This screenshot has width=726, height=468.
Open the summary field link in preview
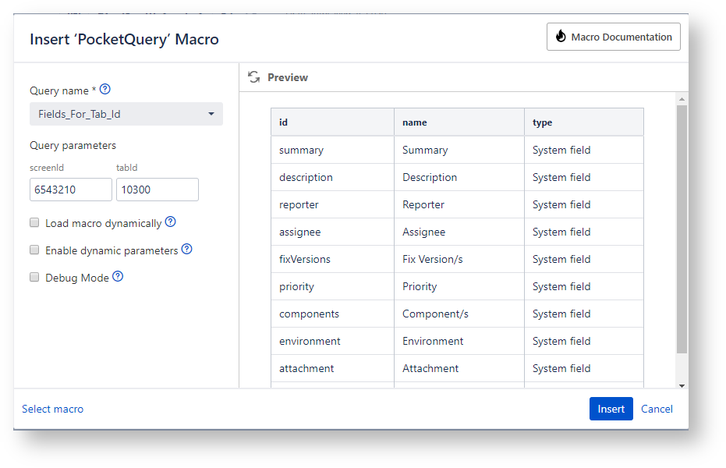300,149
